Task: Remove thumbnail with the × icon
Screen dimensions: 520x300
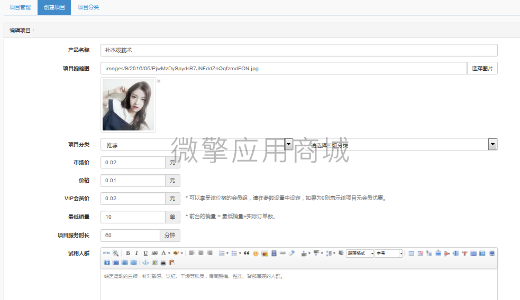Action: click(x=159, y=81)
